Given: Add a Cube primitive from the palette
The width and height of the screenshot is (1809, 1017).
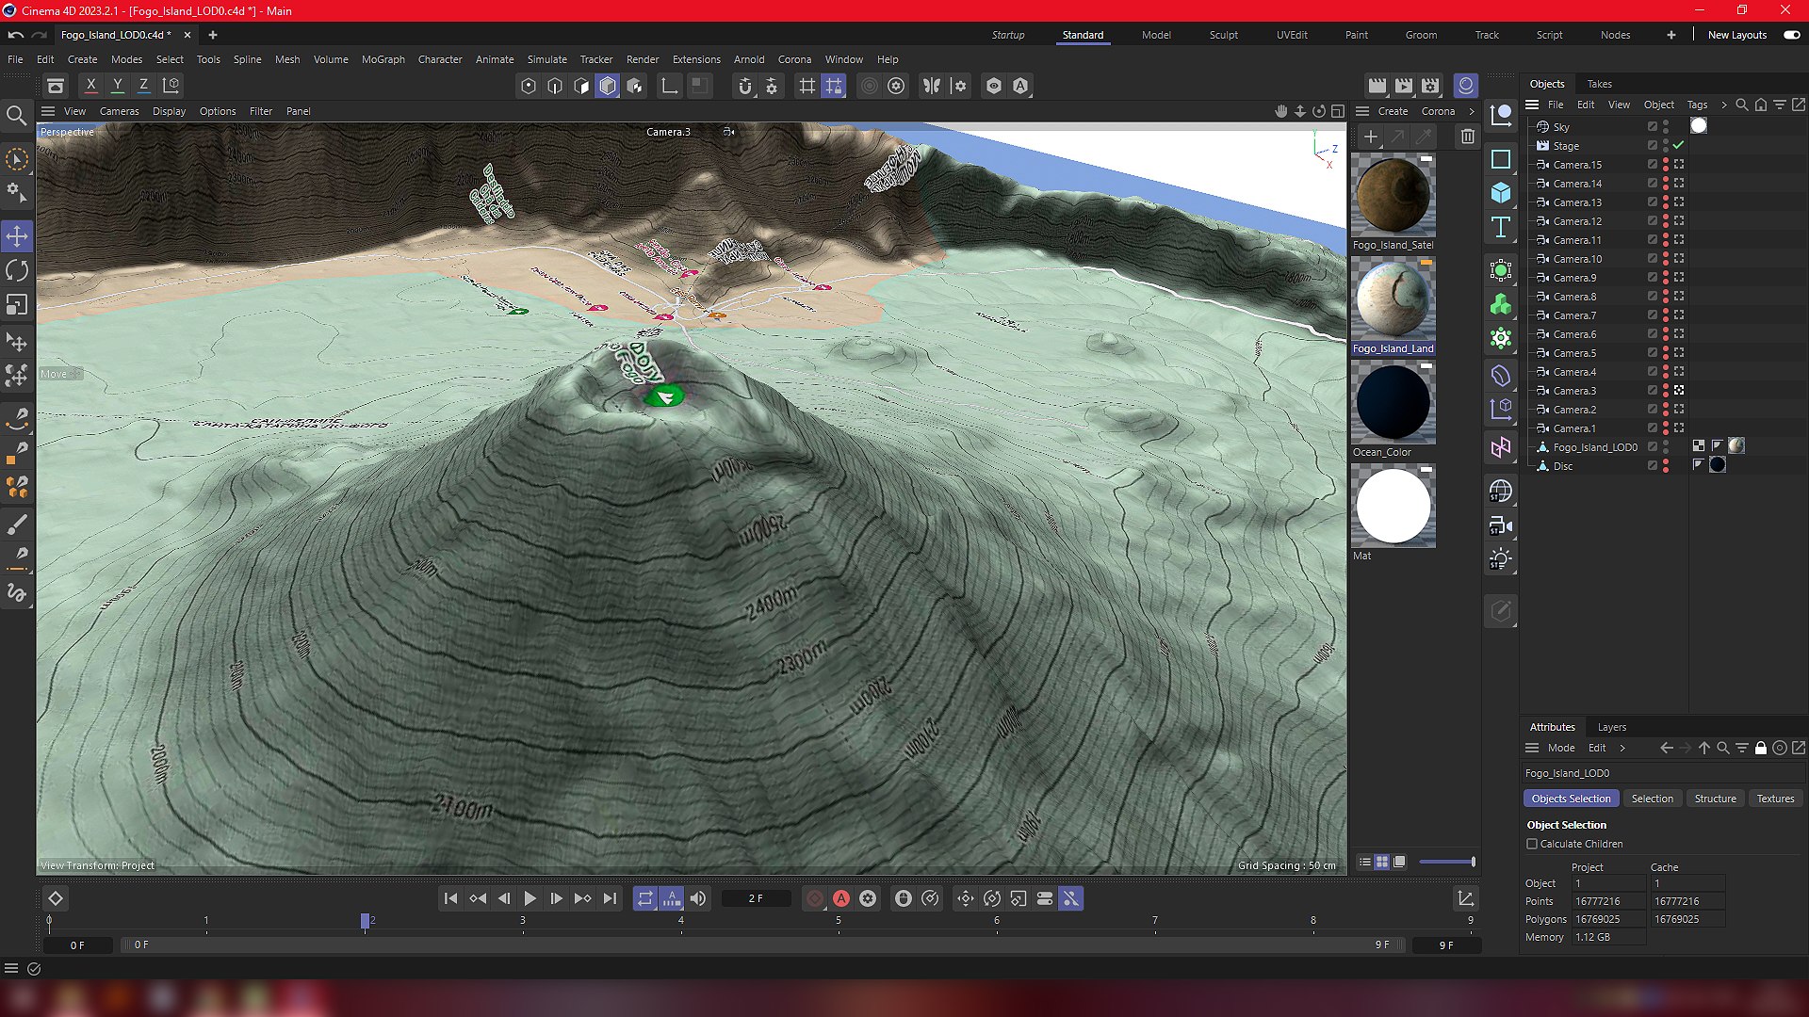Looking at the screenshot, I should click(x=1501, y=193).
